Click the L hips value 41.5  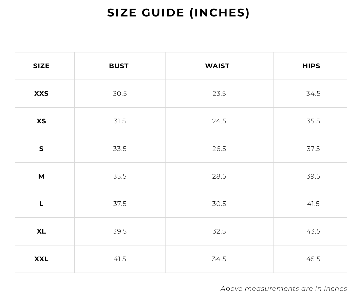tap(313, 204)
